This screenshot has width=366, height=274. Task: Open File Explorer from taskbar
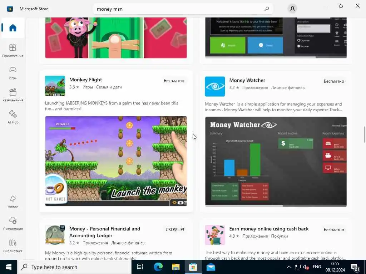point(175,267)
